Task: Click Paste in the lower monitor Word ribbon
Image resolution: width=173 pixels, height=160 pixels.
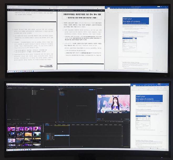Action: 132,88
